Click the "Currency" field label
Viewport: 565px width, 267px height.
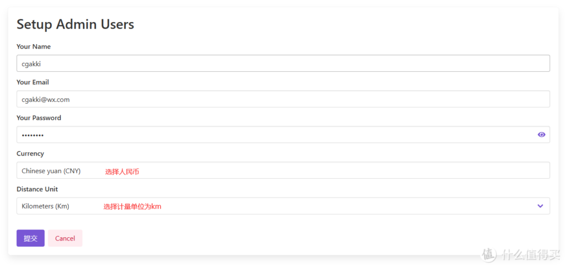[x=30, y=154]
